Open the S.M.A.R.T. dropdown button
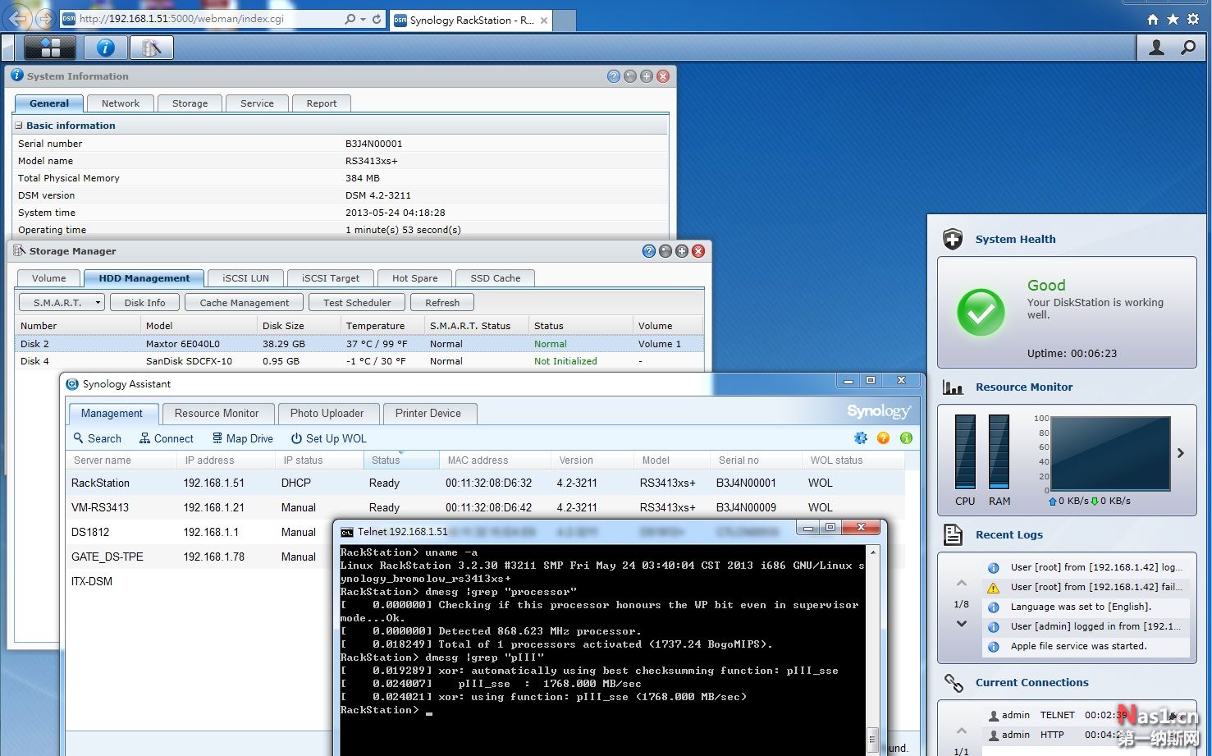This screenshot has height=756, width=1212. [62, 303]
